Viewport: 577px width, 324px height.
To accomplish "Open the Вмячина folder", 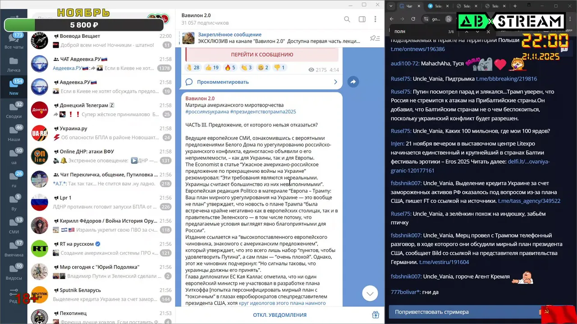I will click(14, 249).
